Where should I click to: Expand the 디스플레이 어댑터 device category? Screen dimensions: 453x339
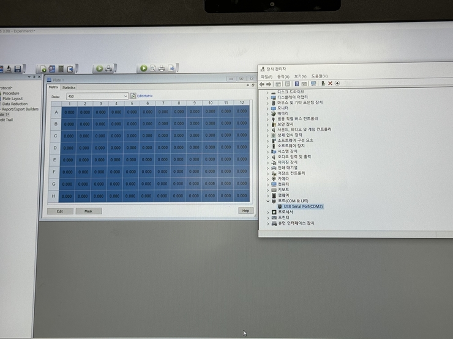coord(268,97)
